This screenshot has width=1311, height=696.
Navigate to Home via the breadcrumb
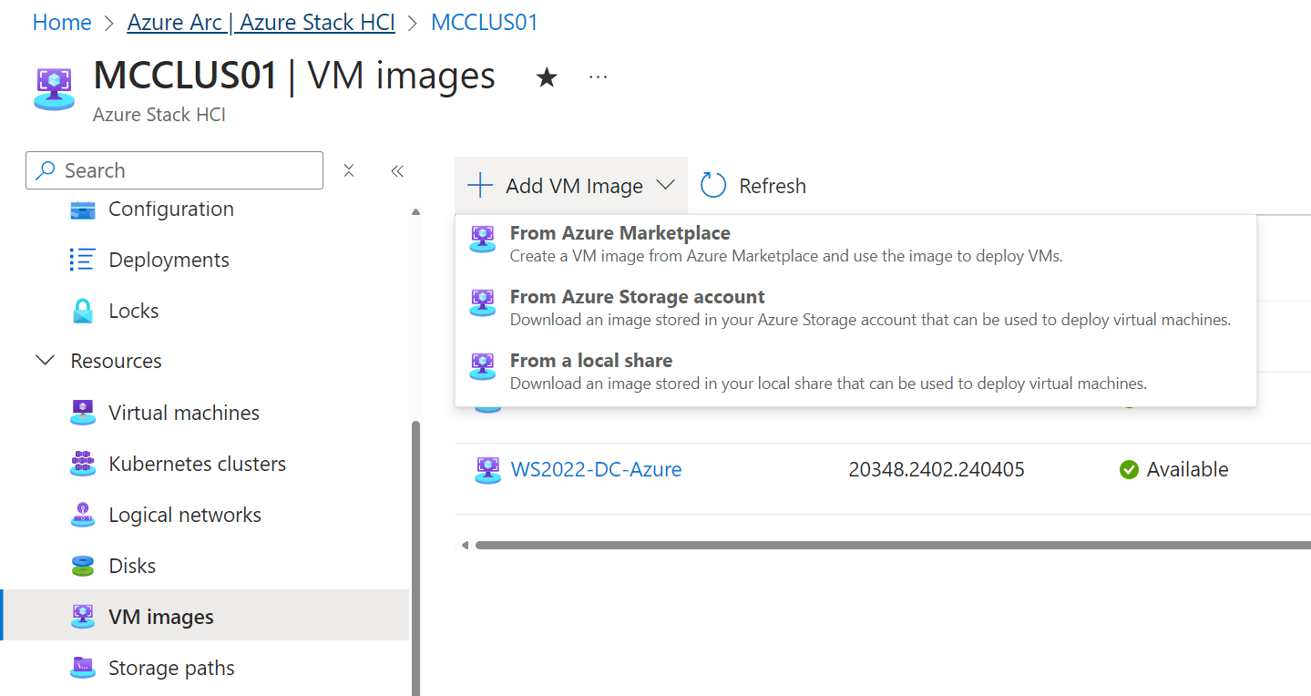coord(61,21)
